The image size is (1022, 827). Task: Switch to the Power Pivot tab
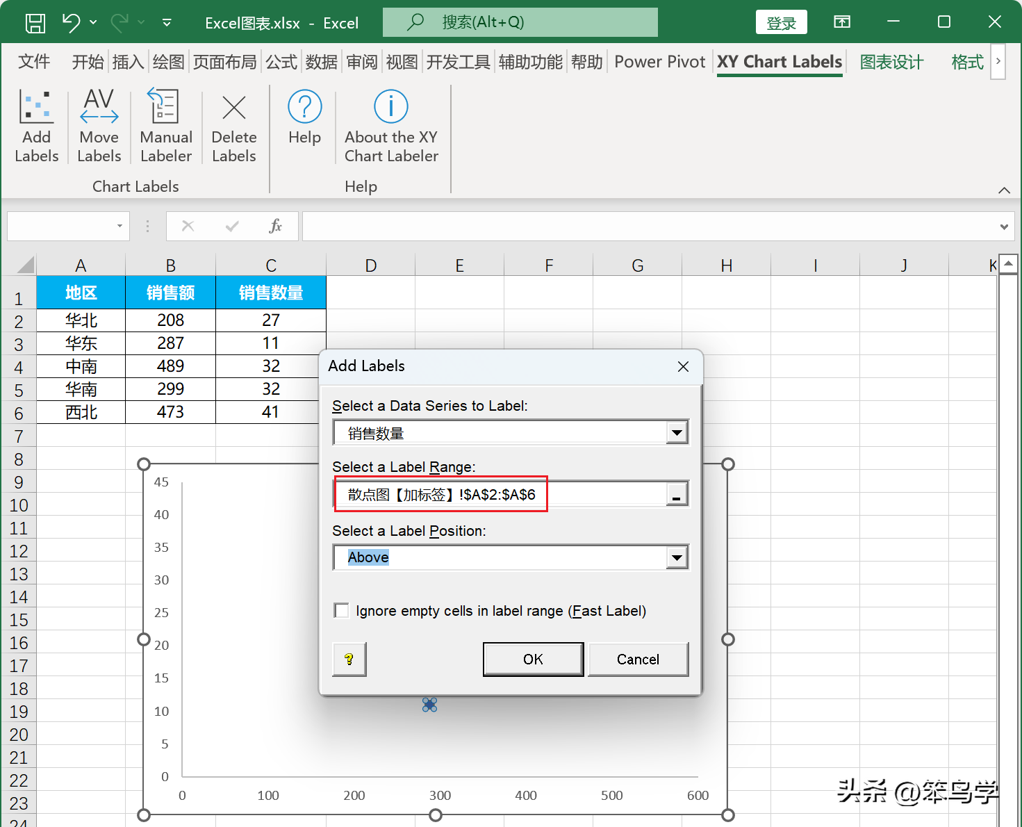[659, 62]
